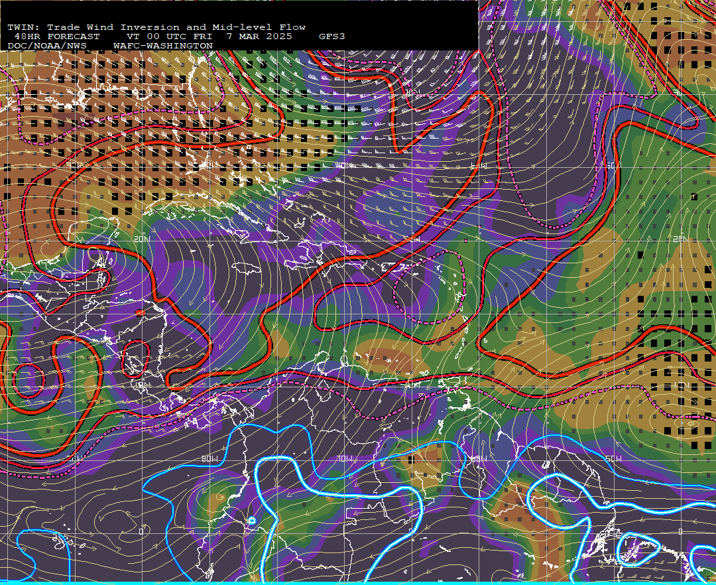Click the 'TWIN: Trade Wind Inversion and Mid-level Flow' title
716x585 pixels.
(x=156, y=27)
